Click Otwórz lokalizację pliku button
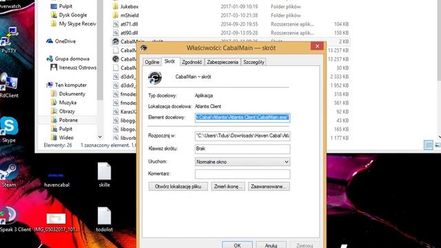The height and width of the screenshot is (248, 441). click(178, 187)
